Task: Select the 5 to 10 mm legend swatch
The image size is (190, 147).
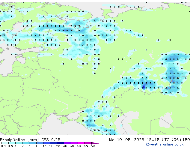Action: [33, 143]
